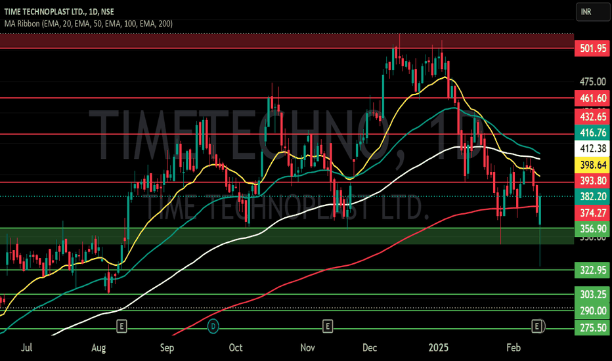
Task: Click the Nov label on time axis
Action: tap(307, 347)
